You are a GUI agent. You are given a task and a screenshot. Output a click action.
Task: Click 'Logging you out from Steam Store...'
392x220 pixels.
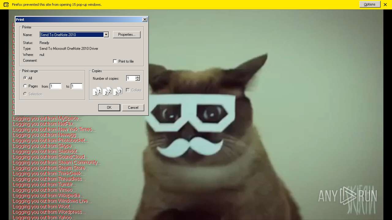tap(51, 168)
